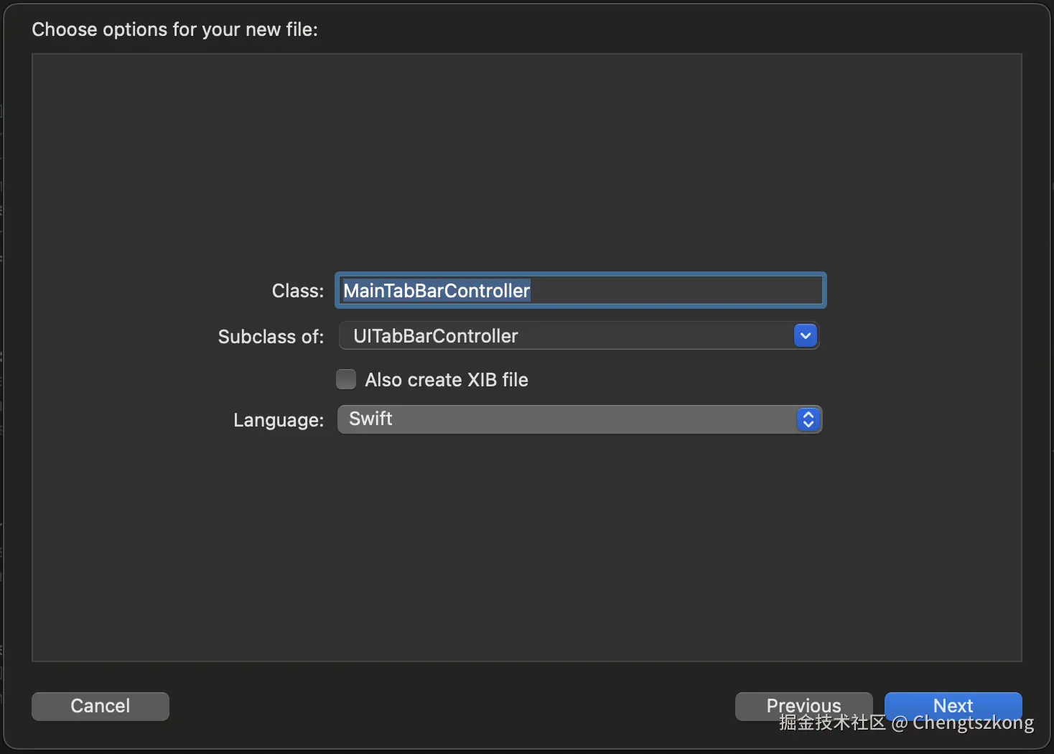Click the Swift text in the Language selector
The width and height of the screenshot is (1054, 754).
pyautogui.click(x=370, y=419)
